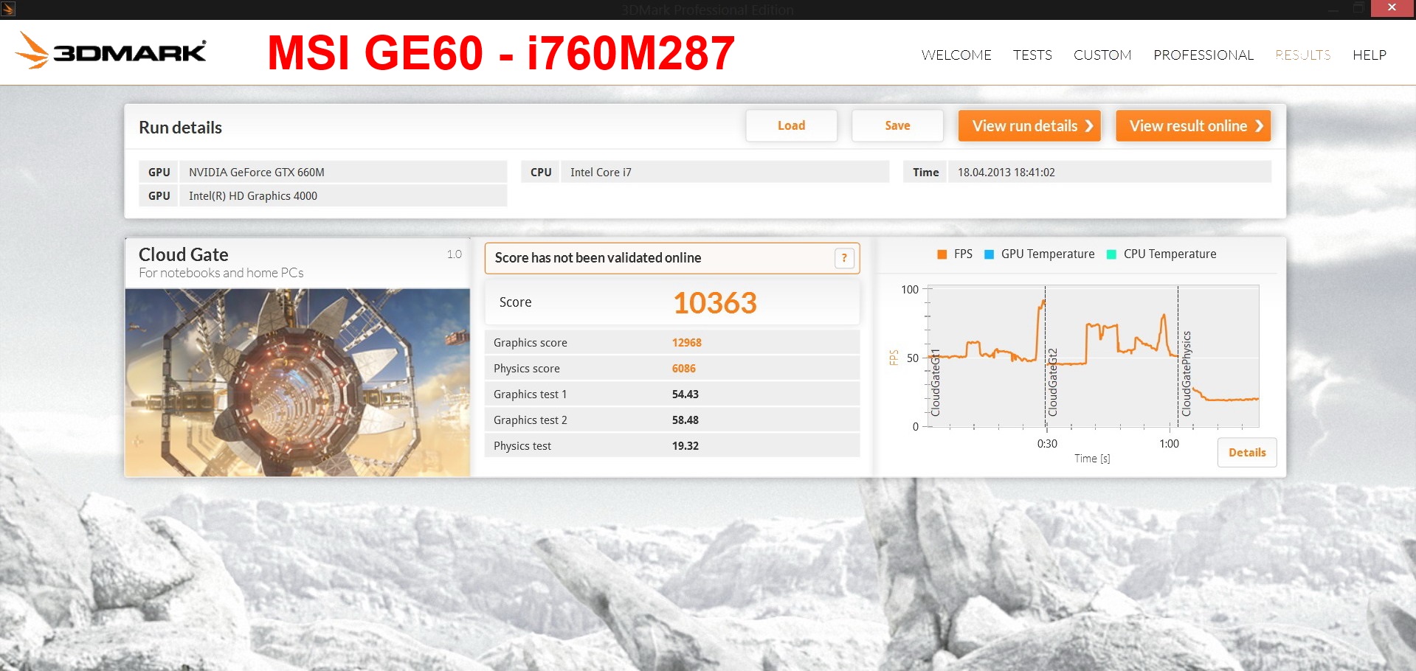Viewport: 1416px width, 671px height.
Task: Click the GPU Temperature blue legend swatch
Action: pyautogui.click(x=990, y=254)
